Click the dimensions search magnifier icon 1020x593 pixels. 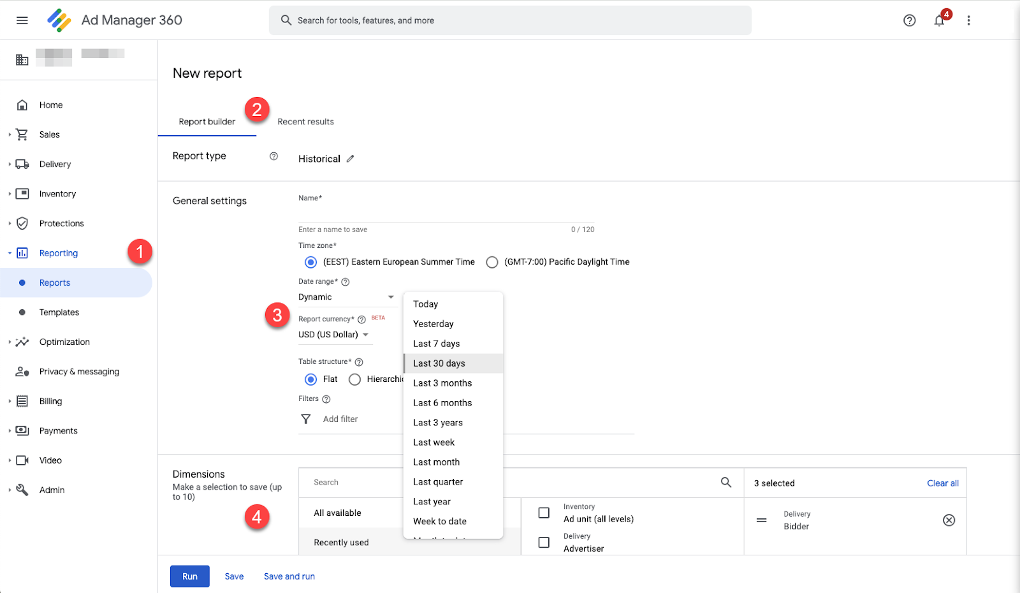point(726,483)
